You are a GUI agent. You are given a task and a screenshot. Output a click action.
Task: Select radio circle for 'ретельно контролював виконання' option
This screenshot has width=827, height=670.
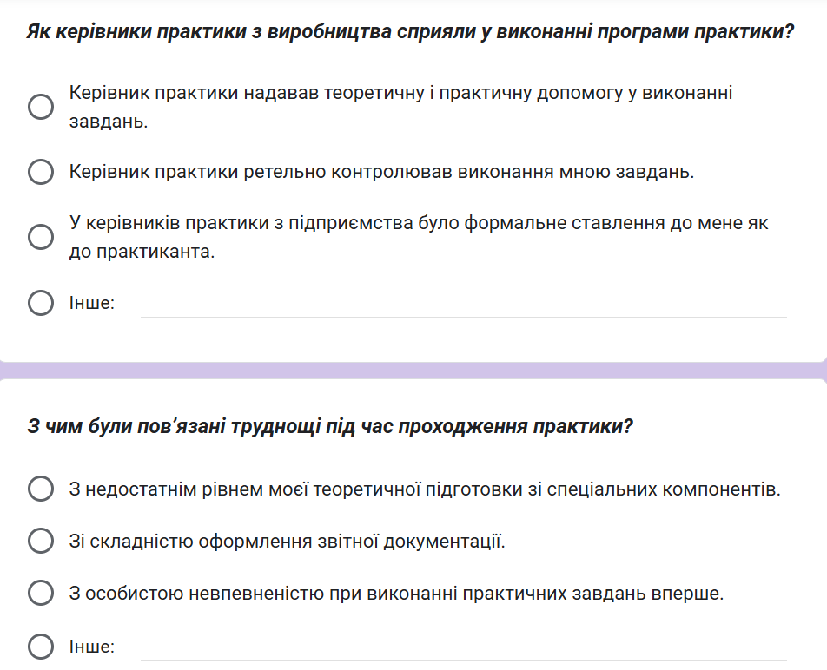[41, 172]
